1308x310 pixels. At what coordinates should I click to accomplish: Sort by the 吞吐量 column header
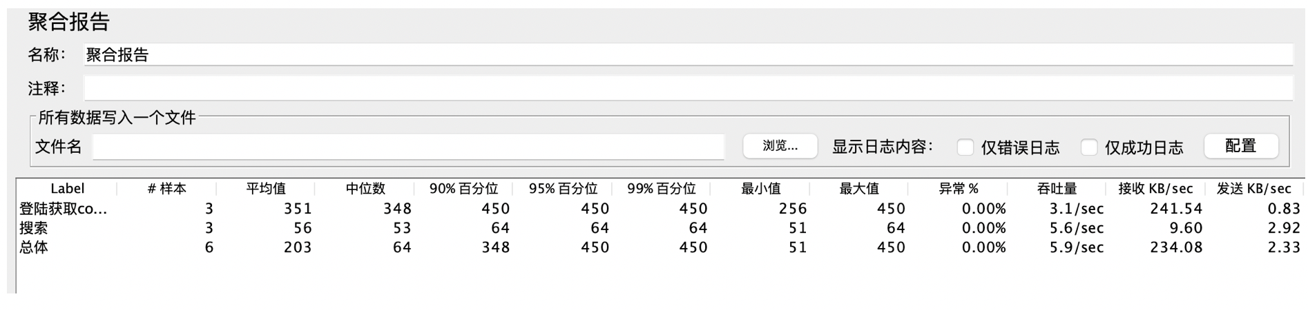pos(1057,189)
